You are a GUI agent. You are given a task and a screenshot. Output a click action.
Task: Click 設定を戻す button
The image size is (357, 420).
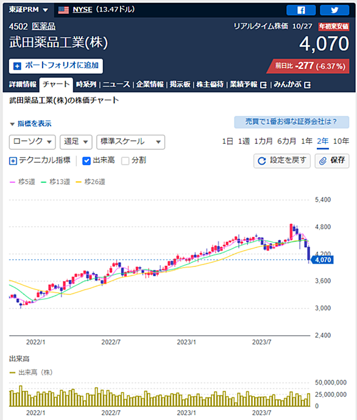(x=282, y=161)
